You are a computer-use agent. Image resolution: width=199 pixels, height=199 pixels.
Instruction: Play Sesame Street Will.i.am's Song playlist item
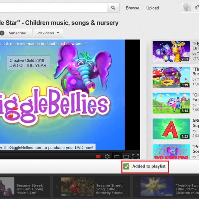[25, 186]
